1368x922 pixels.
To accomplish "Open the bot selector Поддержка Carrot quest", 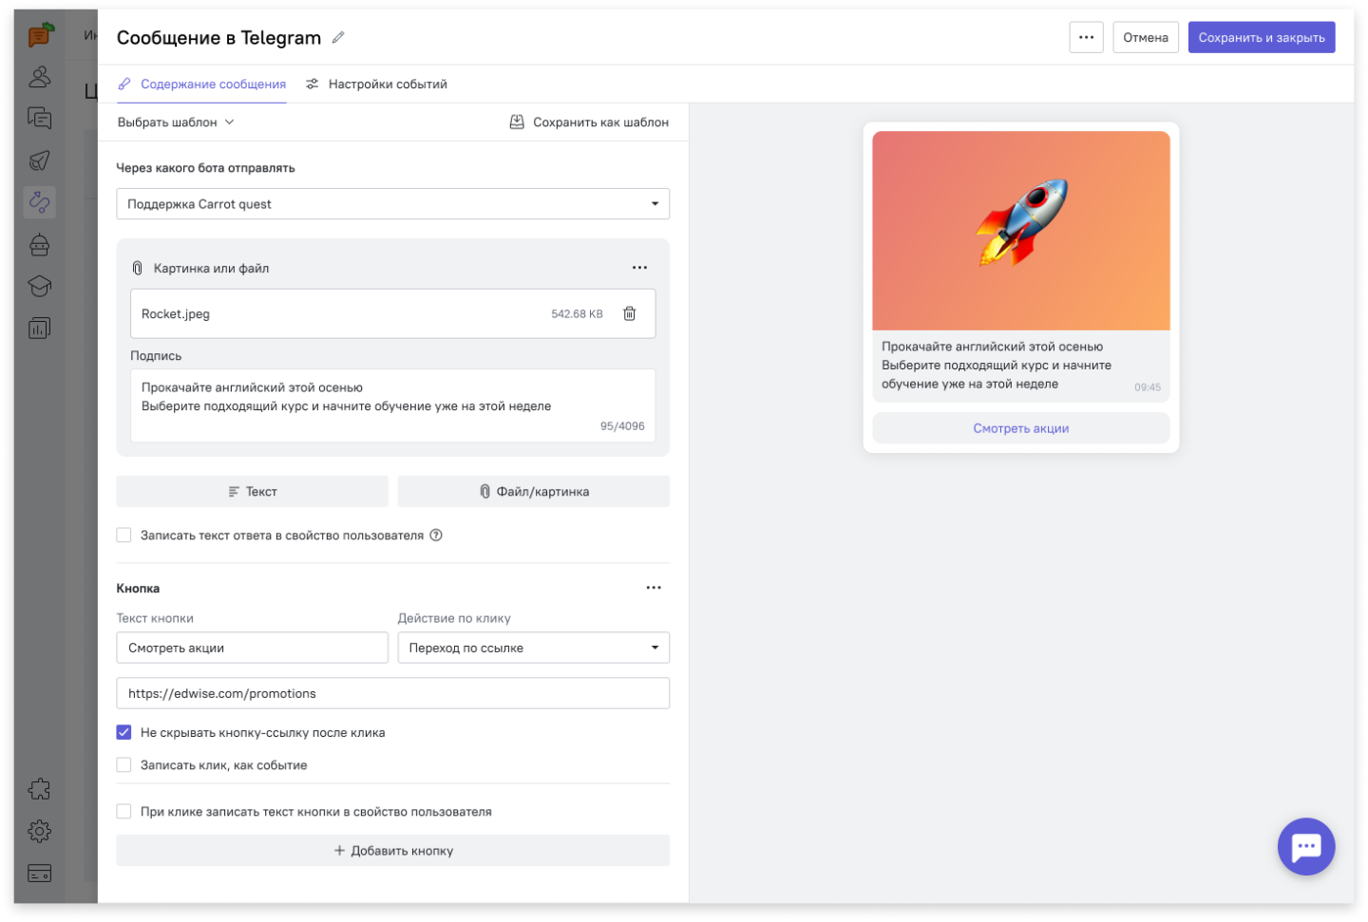I will click(392, 204).
